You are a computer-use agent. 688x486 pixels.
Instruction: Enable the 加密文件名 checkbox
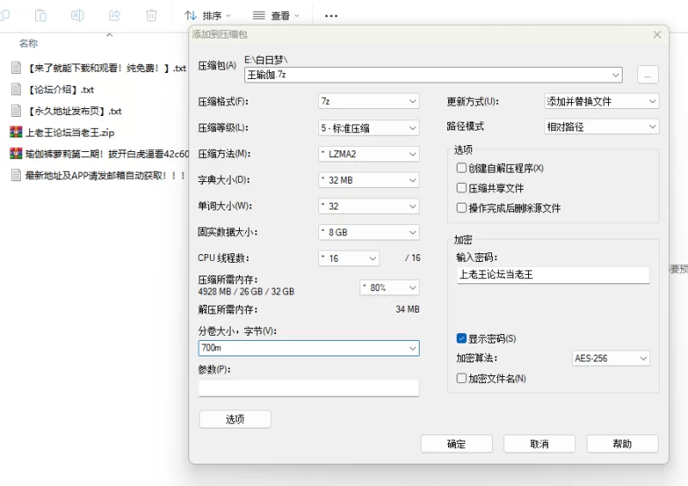pyautogui.click(x=462, y=378)
